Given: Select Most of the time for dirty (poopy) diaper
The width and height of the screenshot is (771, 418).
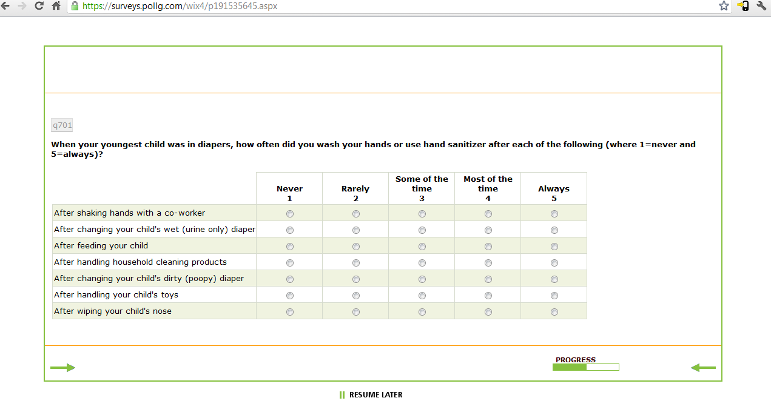Looking at the screenshot, I should coord(488,279).
